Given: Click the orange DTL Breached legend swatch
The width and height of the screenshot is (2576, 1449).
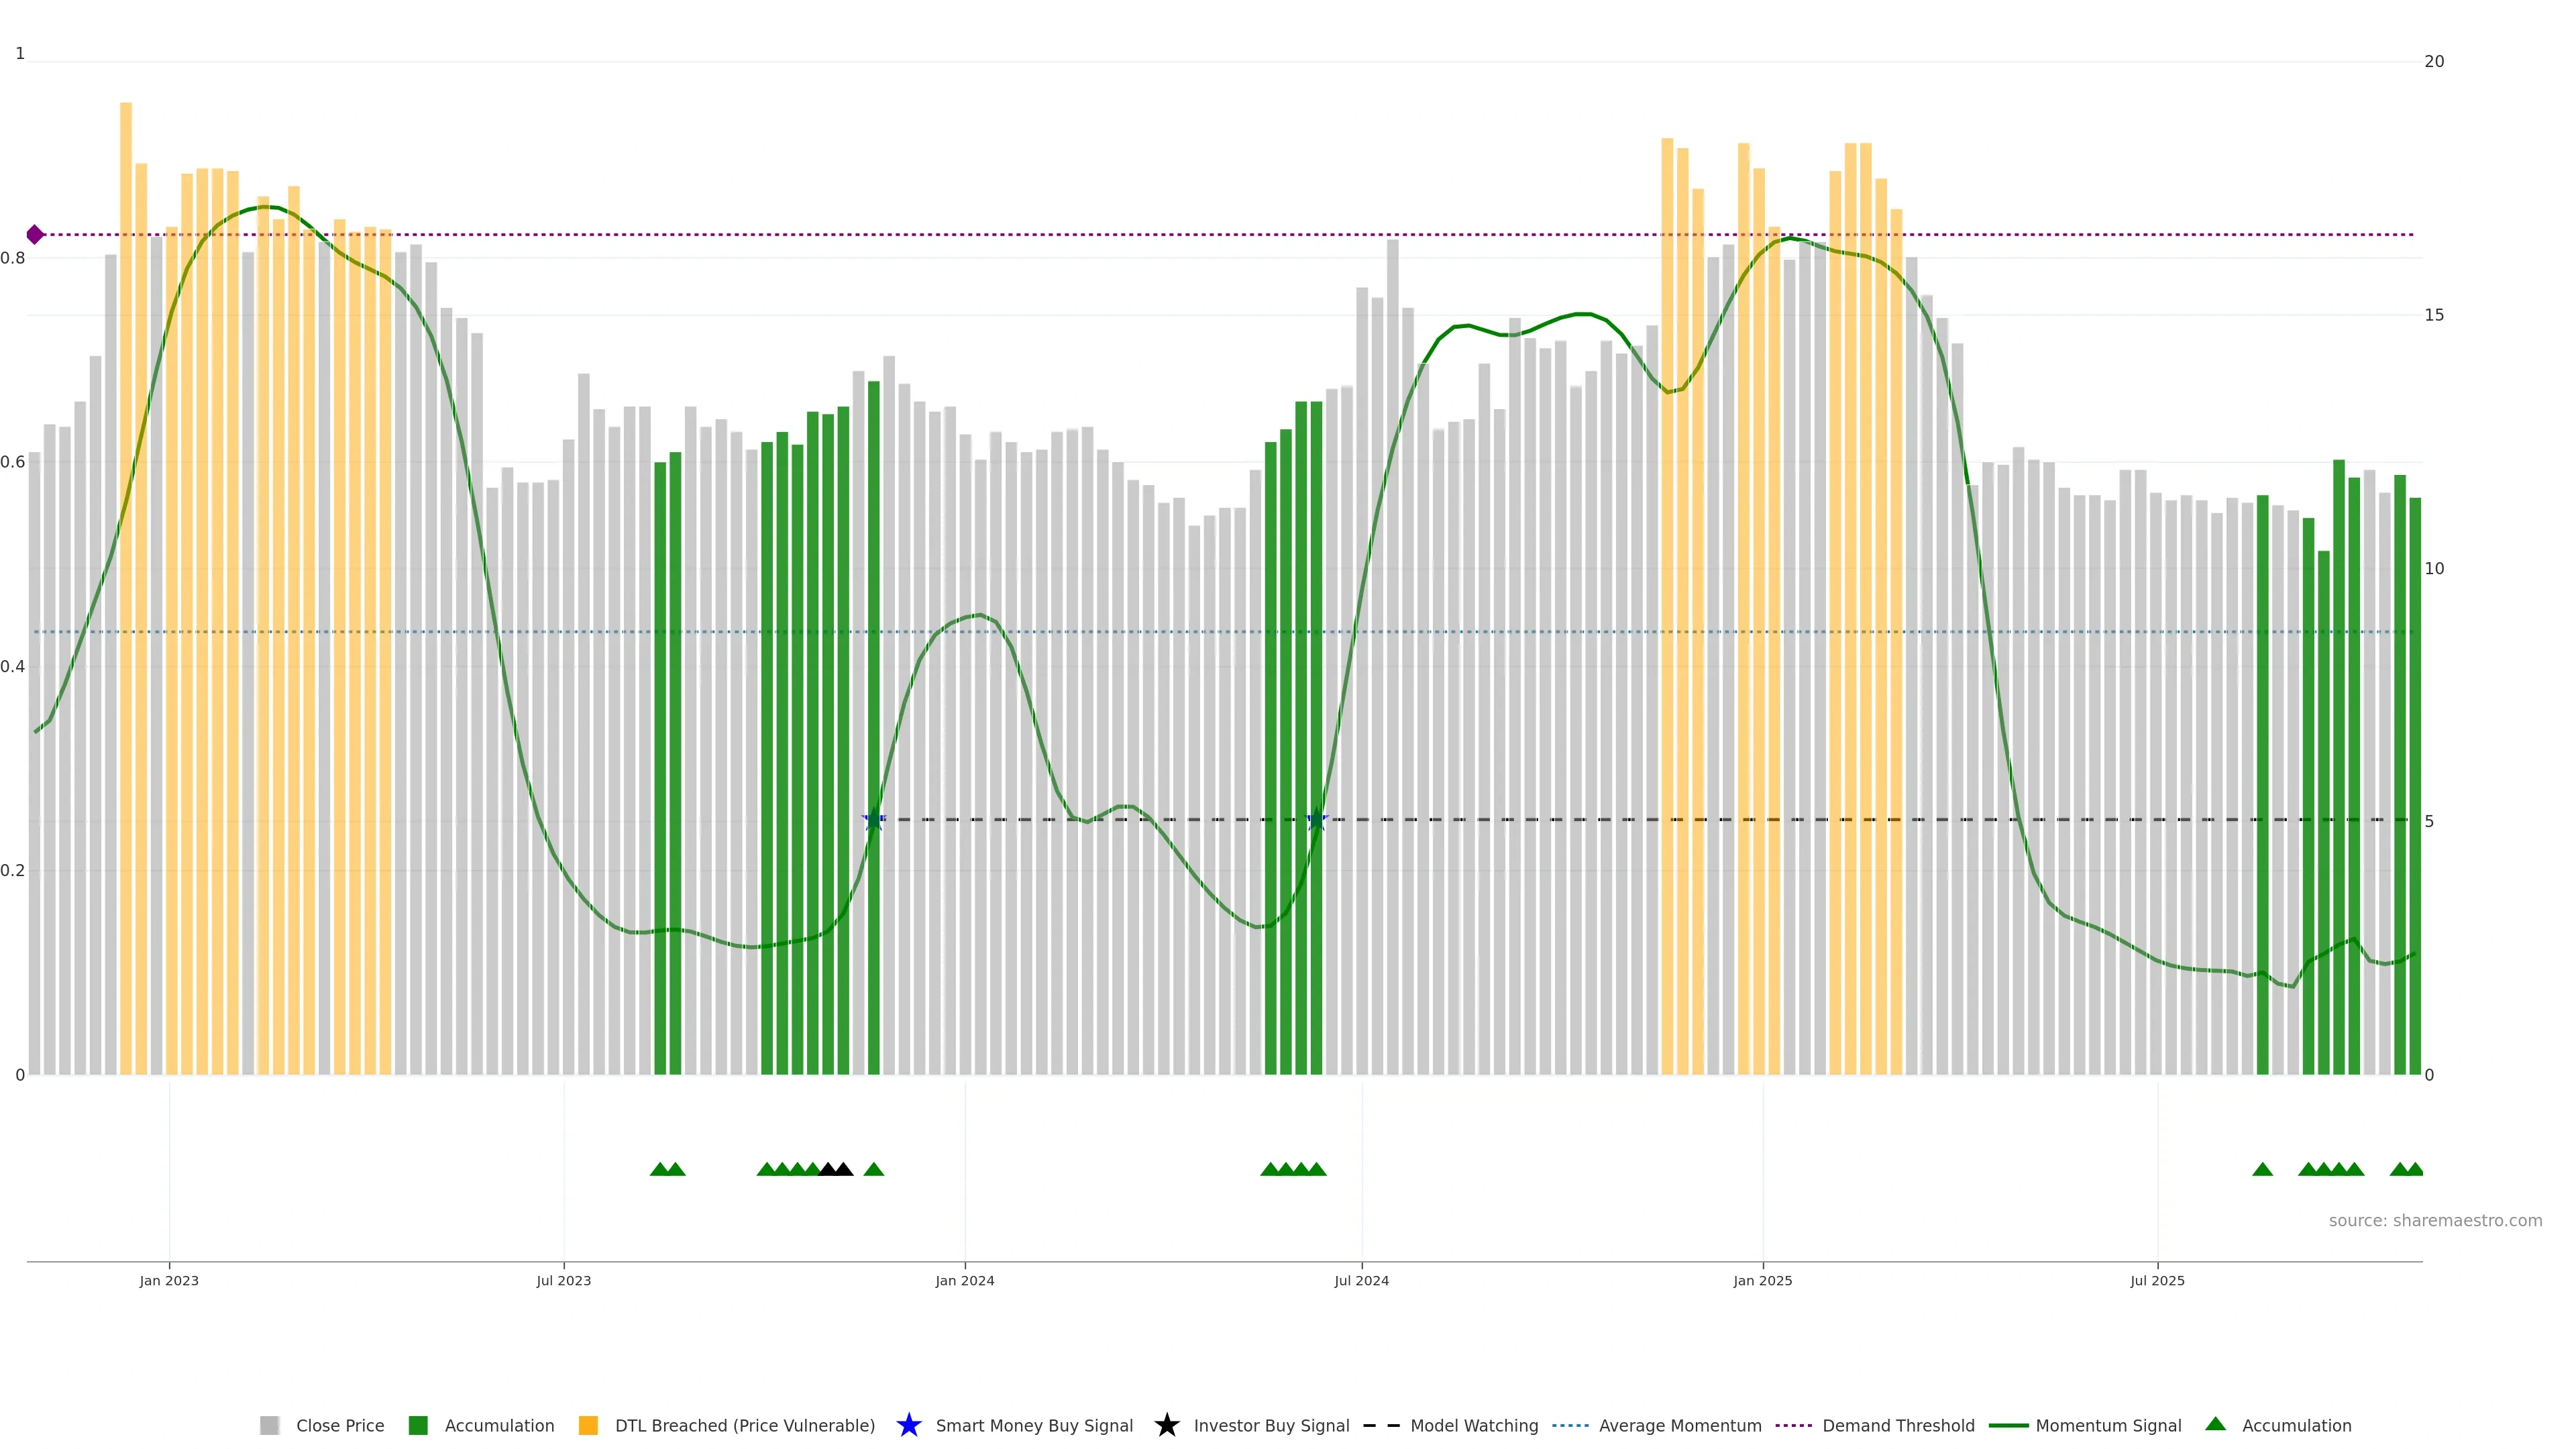Looking at the screenshot, I should tap(588, 1425).
